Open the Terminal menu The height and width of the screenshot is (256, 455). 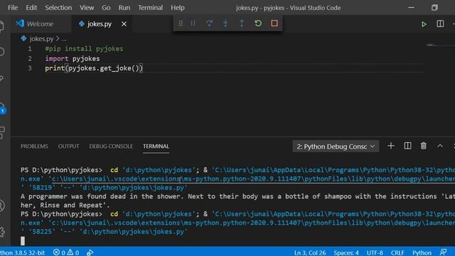tap(150, 8)
